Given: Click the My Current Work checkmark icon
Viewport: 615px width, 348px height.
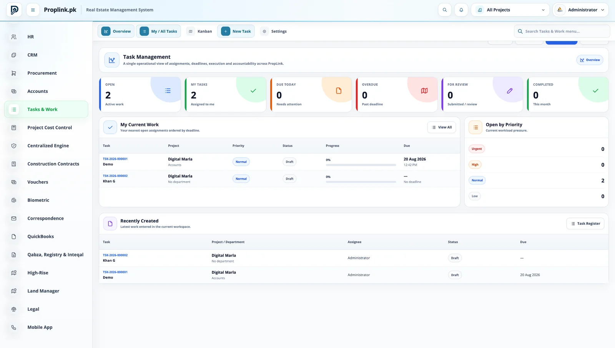Looking at the screenshot, I should click(110, 127).
